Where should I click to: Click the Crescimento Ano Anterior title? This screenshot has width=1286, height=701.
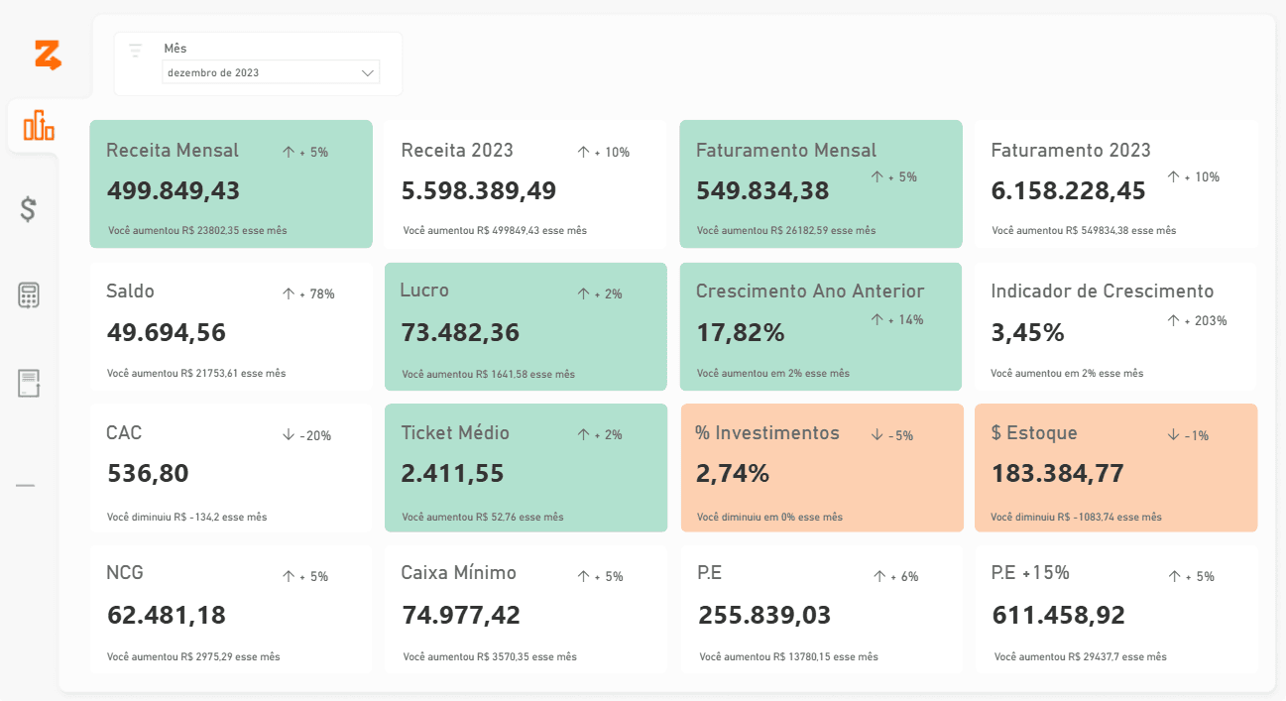pyautogui.click(x=810, y=291)
